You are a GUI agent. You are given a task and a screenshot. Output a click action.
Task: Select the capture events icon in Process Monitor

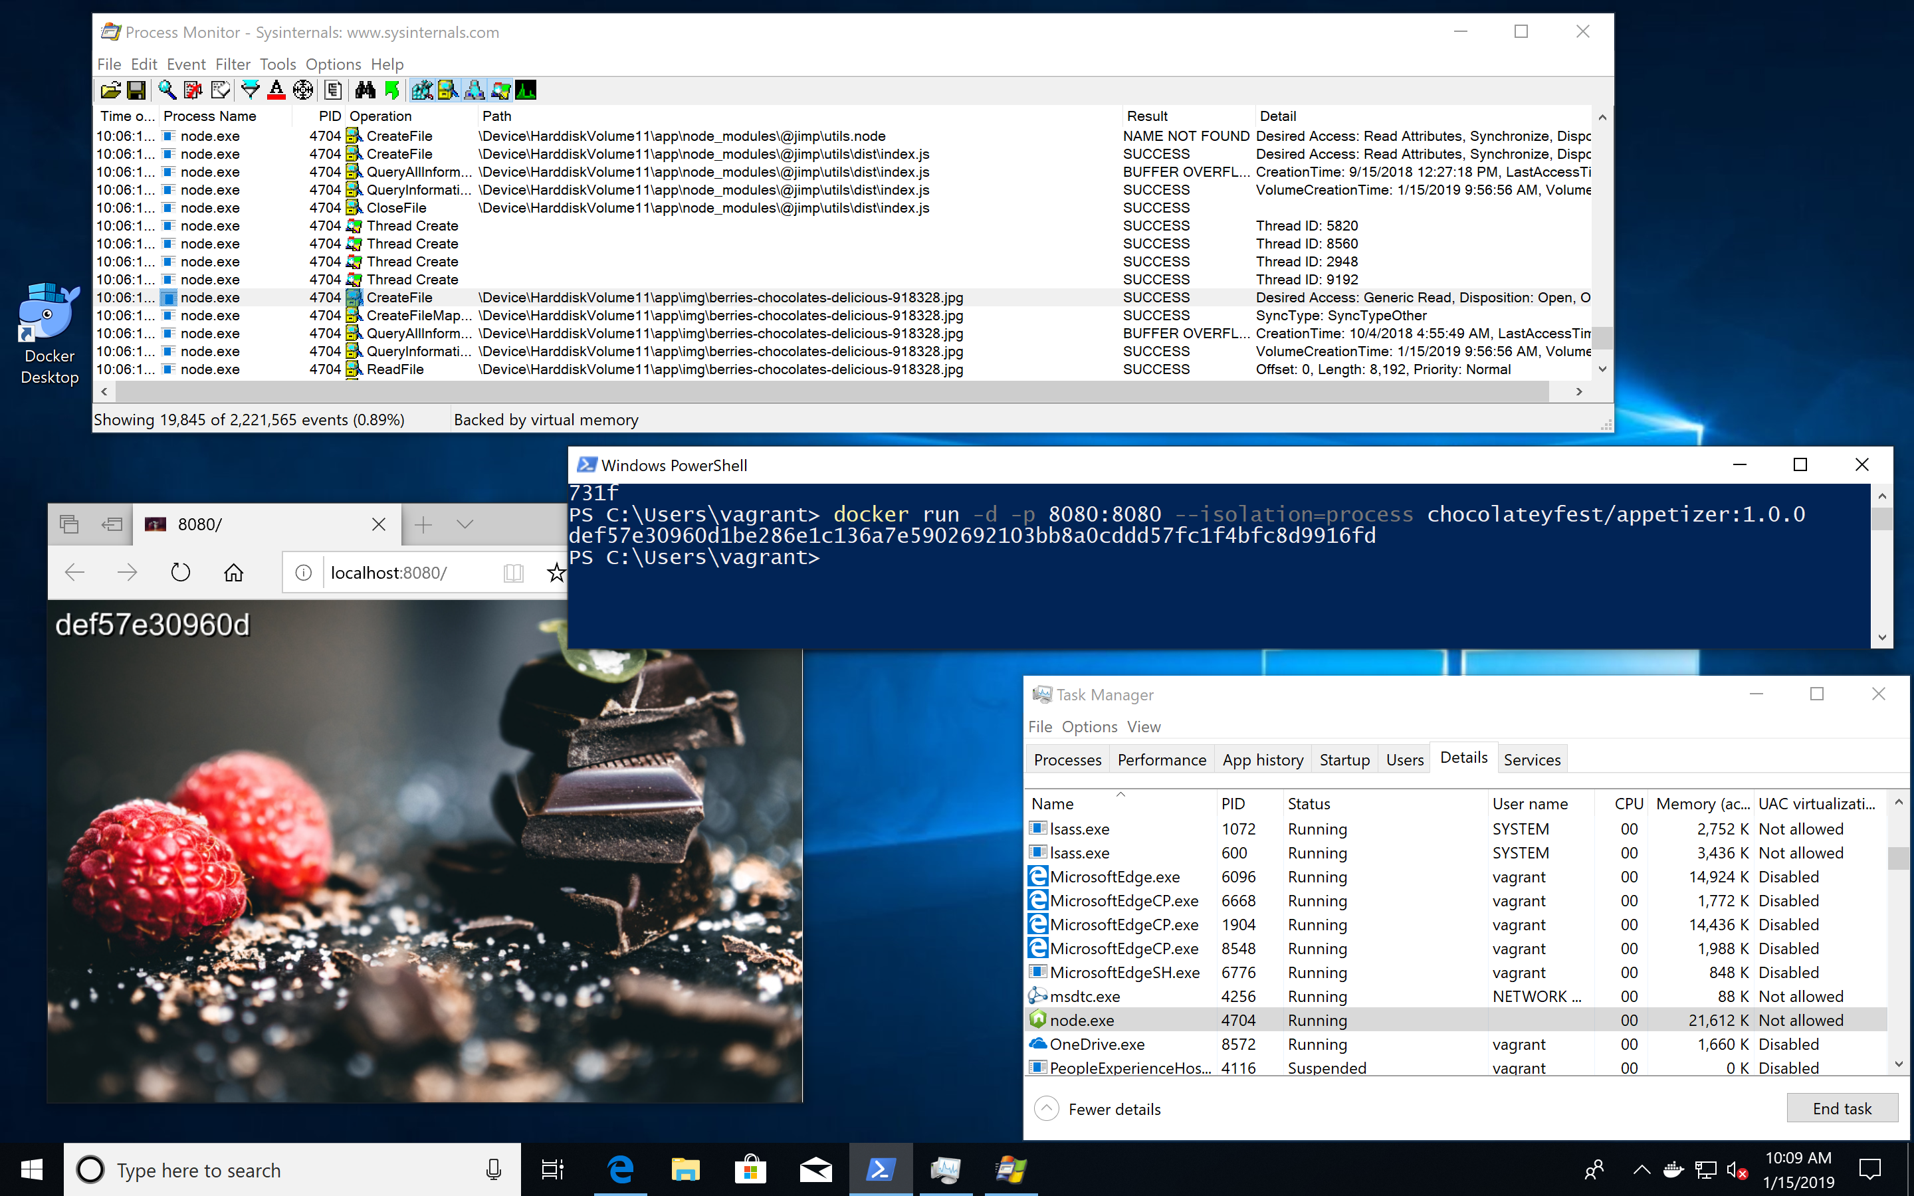pos(163,90)
